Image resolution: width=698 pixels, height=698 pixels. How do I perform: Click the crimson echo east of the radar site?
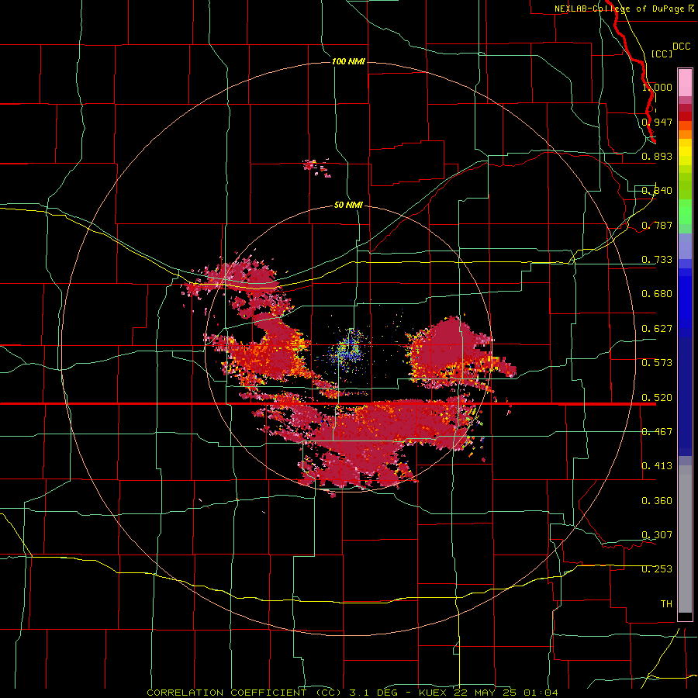(x=454, y=350)
